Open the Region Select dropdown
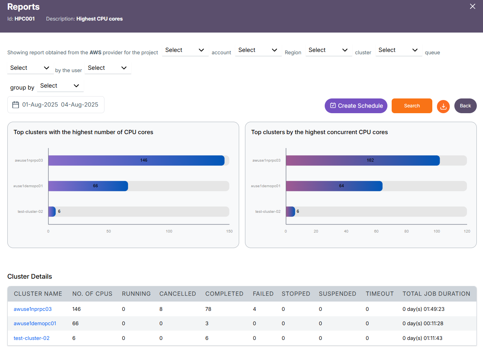 coord(329,50)
